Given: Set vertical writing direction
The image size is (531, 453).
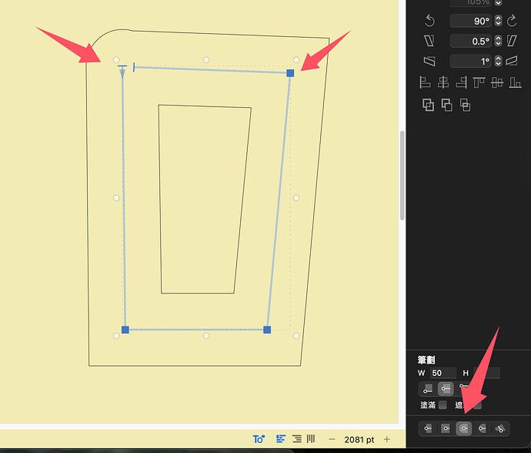Looking at the screenshot, I should [x=311, y=439].
